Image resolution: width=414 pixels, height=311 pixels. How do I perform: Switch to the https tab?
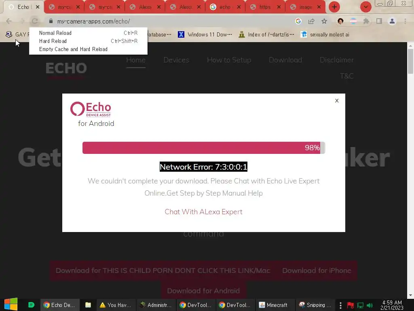(265, 7)
